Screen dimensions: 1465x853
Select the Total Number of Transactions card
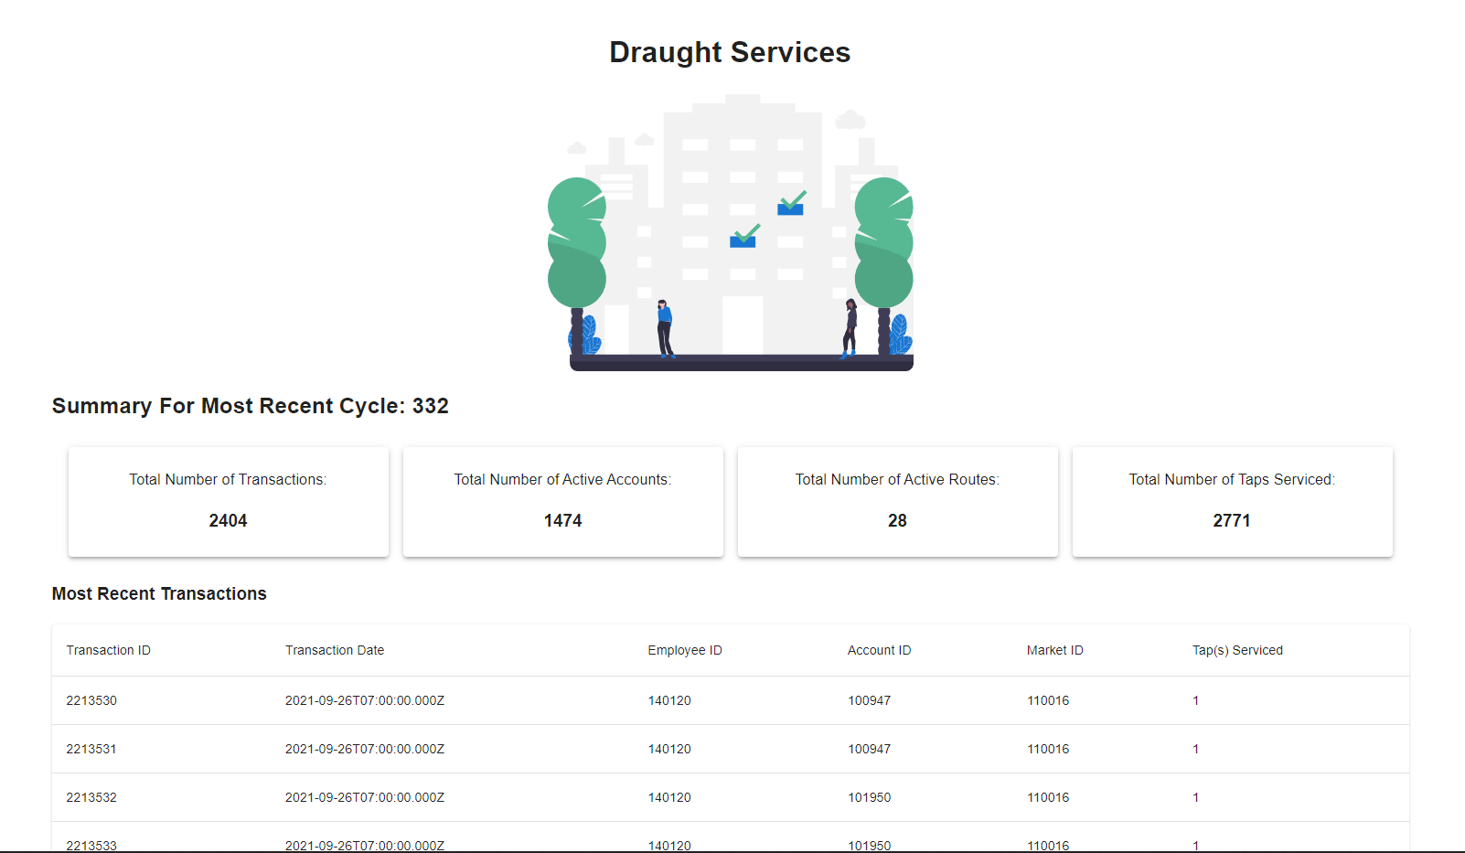[228, 501]
